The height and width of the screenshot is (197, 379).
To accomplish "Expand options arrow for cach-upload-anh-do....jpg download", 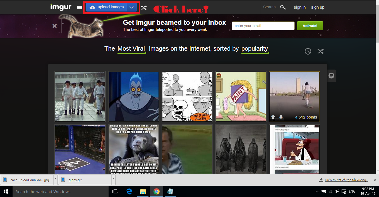I will point(55,180).
